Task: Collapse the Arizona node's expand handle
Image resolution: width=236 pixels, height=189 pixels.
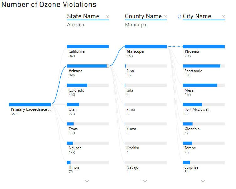Action: (x=108, y=66)
